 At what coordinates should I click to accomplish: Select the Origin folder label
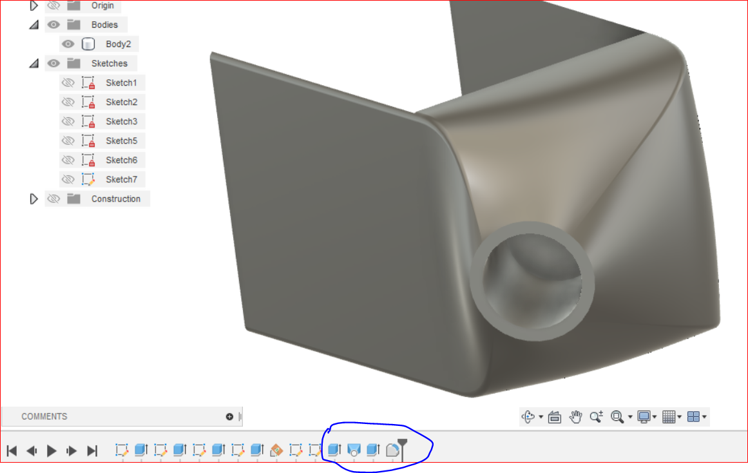coord(102,6)
